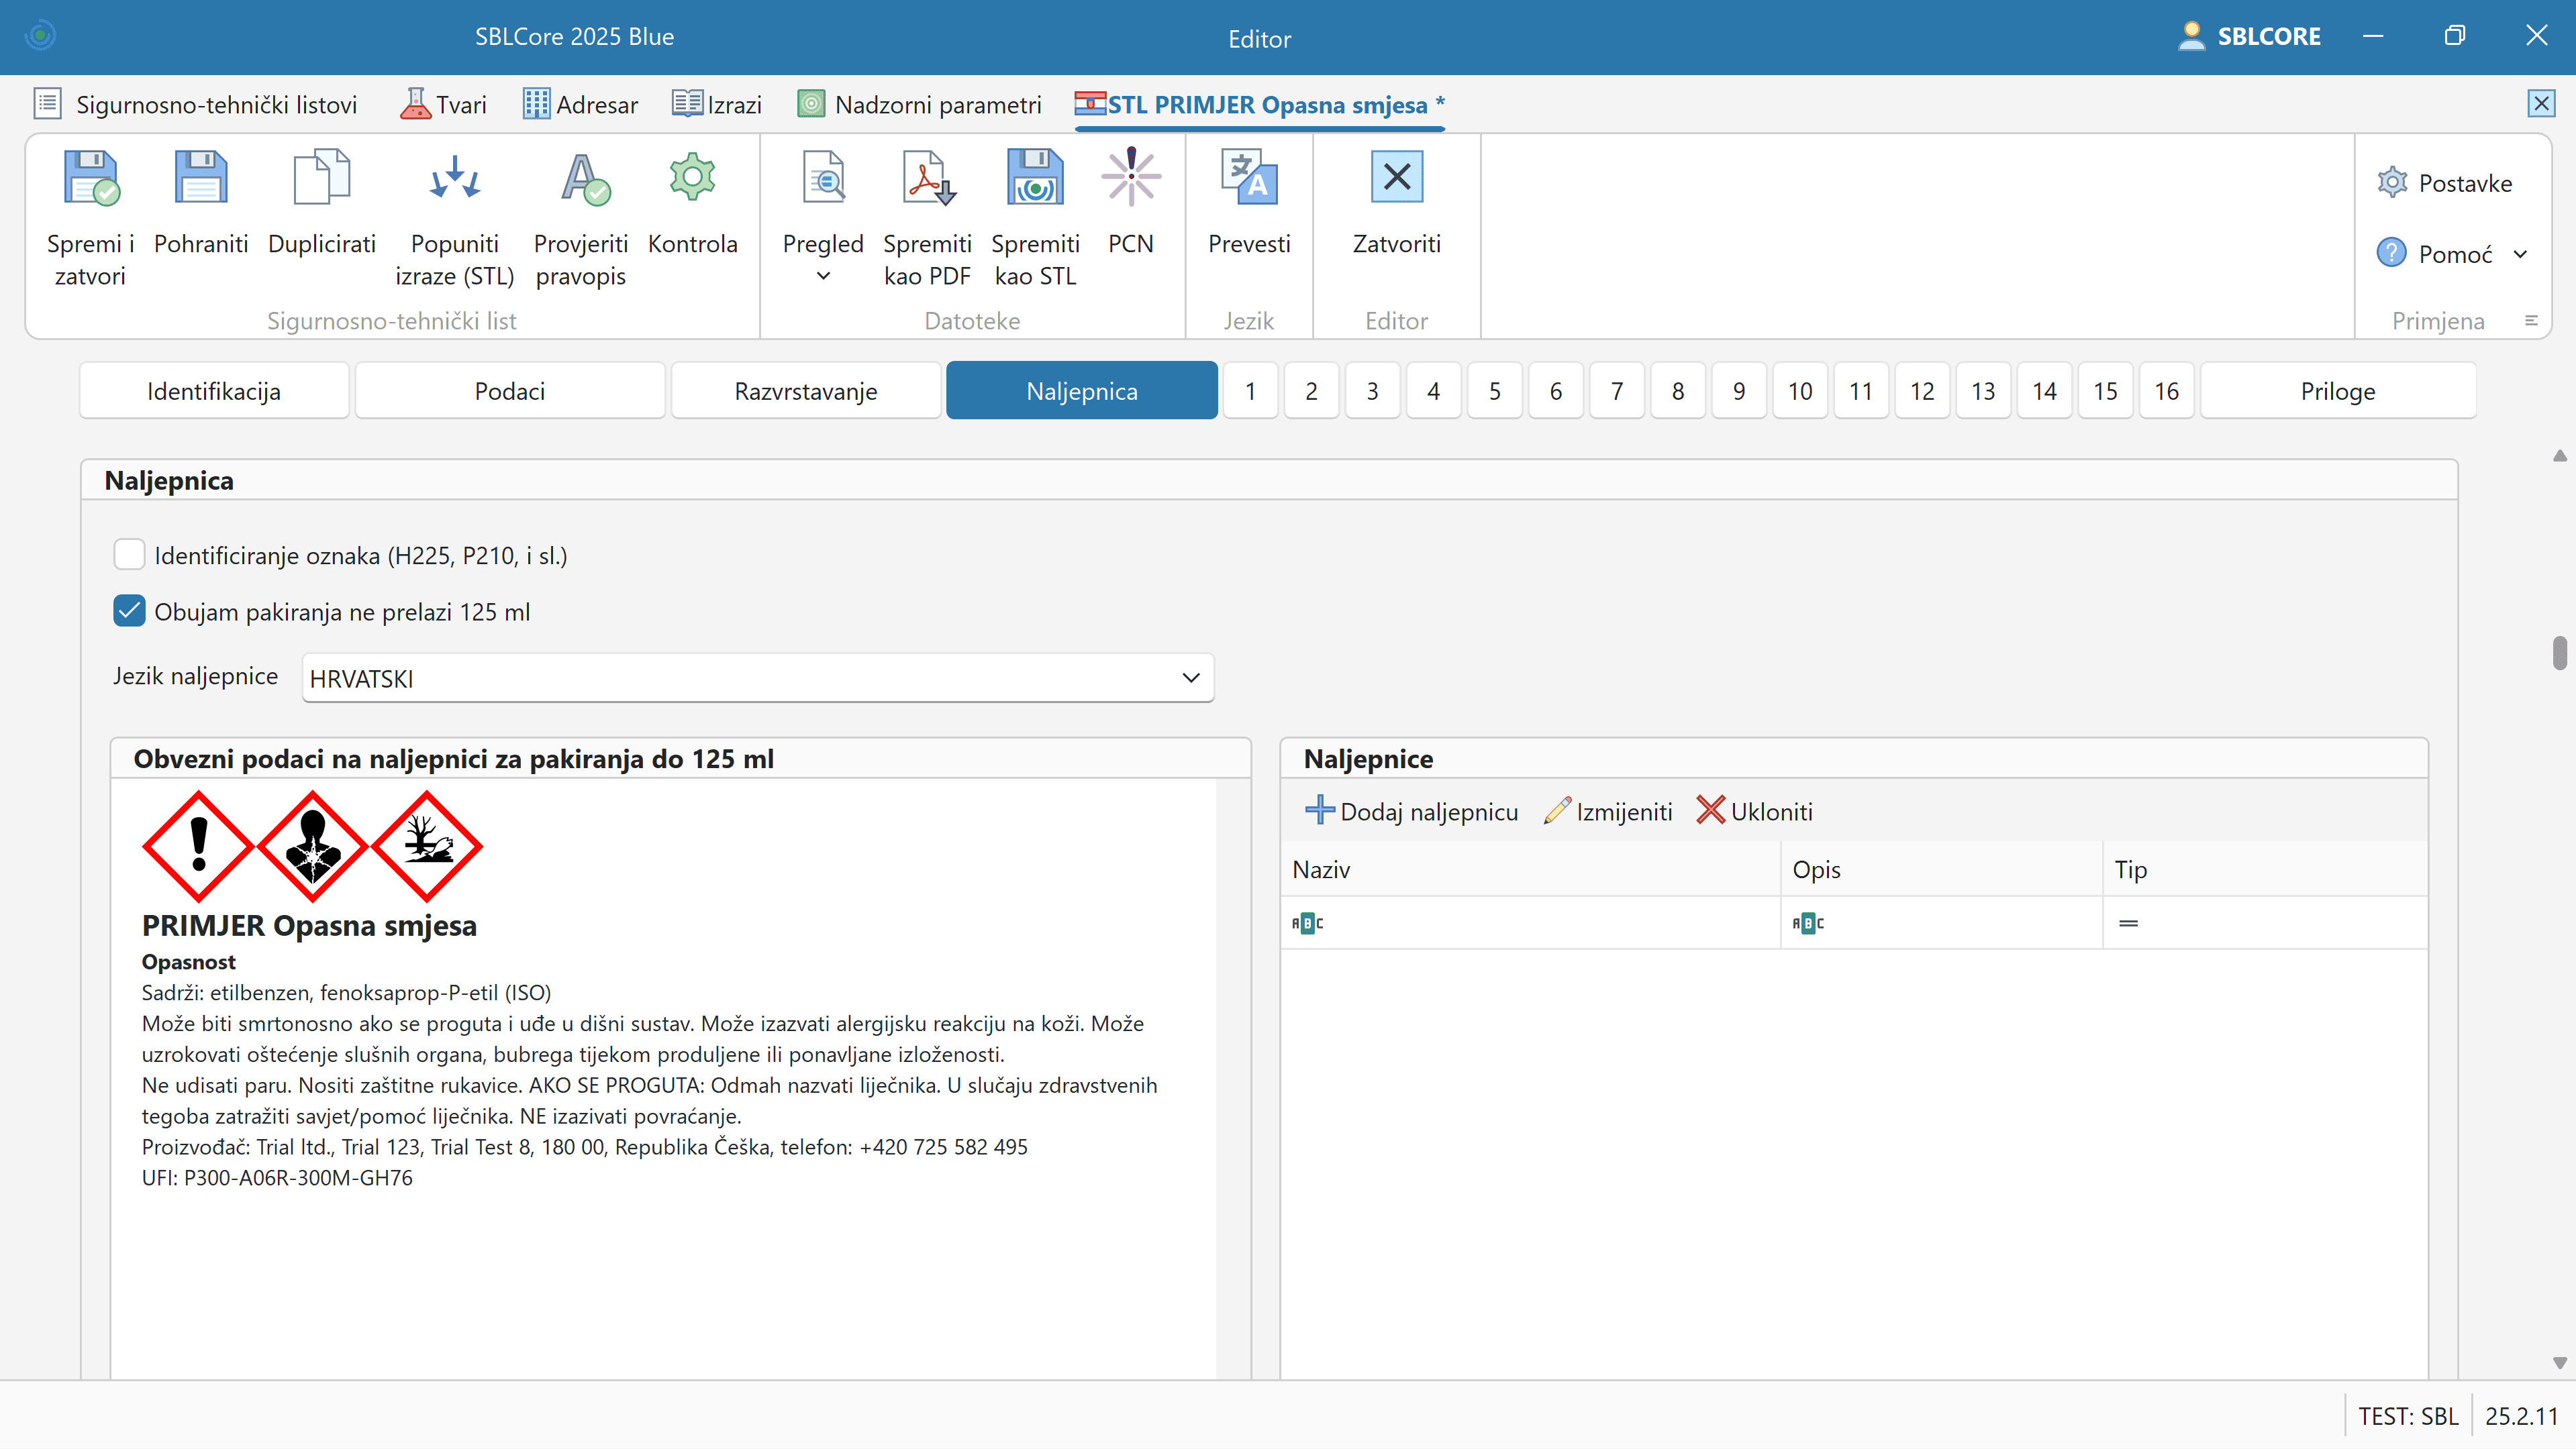
Task: Click the Ukloniti label button
Action: tap(1754, 812)
